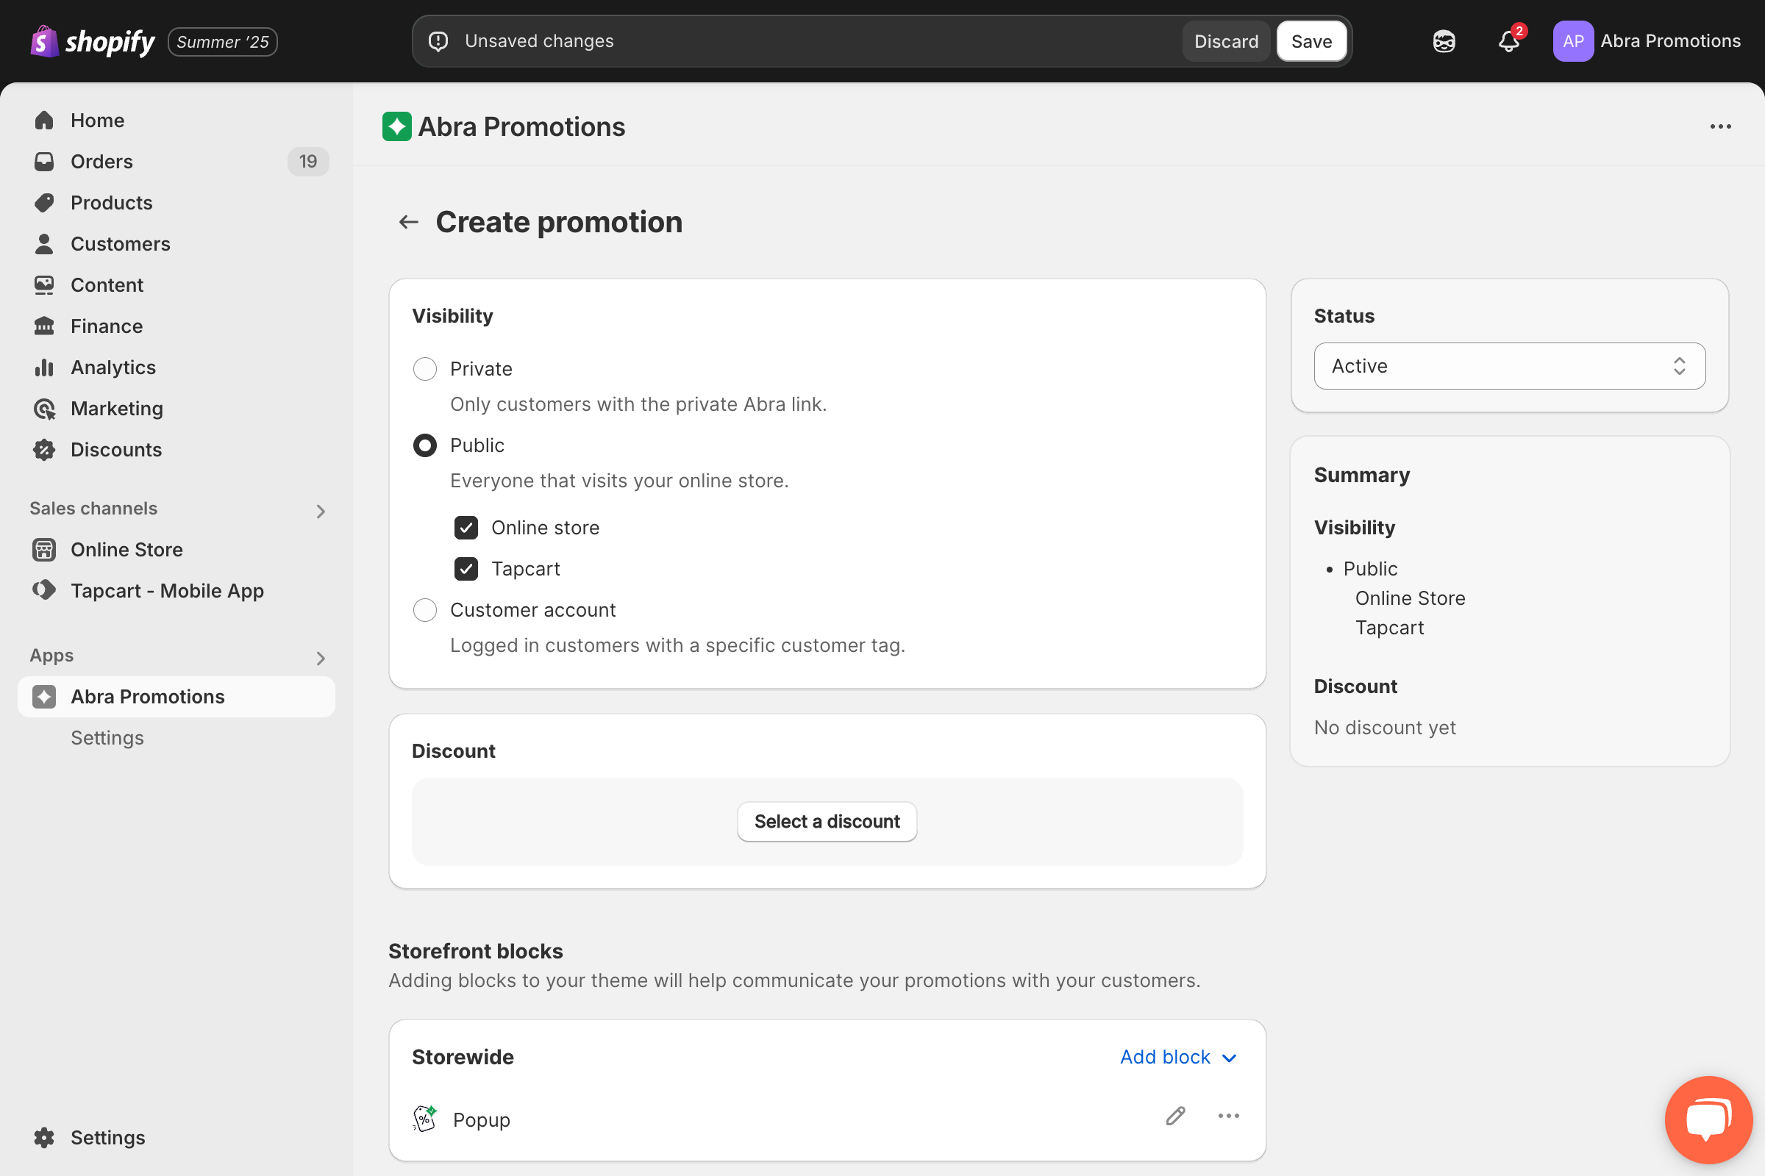Expand the Apps section chevron

click(x=321, y=659)
